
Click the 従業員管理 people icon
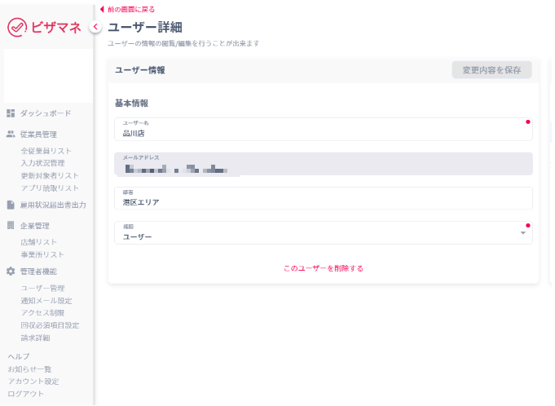[11, 135]
